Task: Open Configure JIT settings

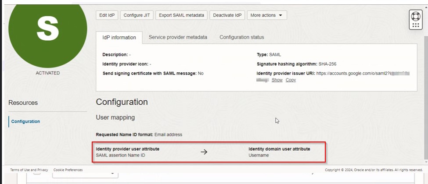Action: pyautogui.click(x=136, y=15)
